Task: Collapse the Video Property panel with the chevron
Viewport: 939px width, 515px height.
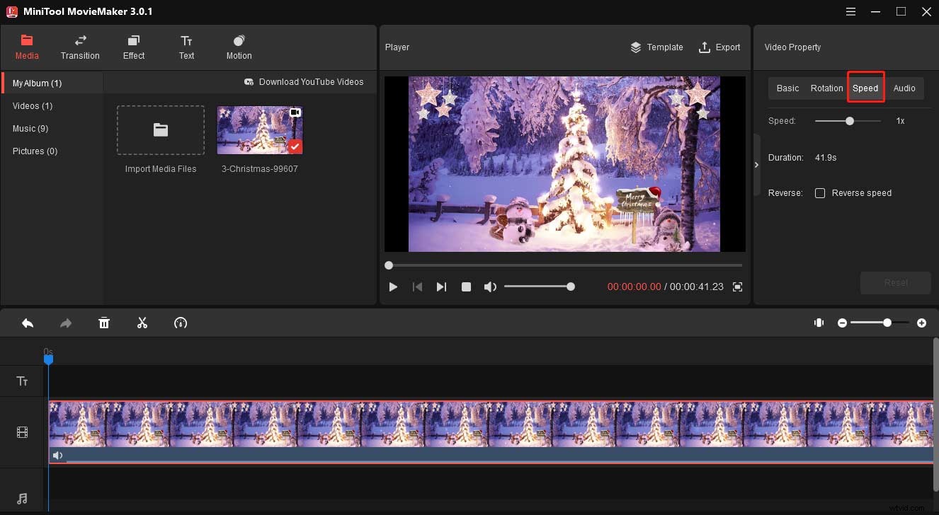Action: pyautogui.click(x=756, y=164)
